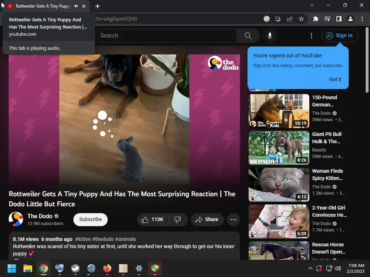Click the page scrollbar thumb

point(367,60)
